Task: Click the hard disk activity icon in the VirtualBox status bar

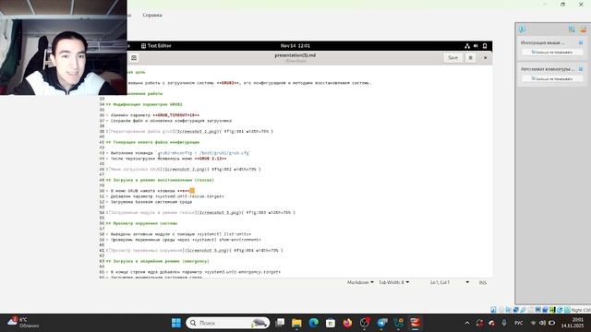Action: [493, 310]
